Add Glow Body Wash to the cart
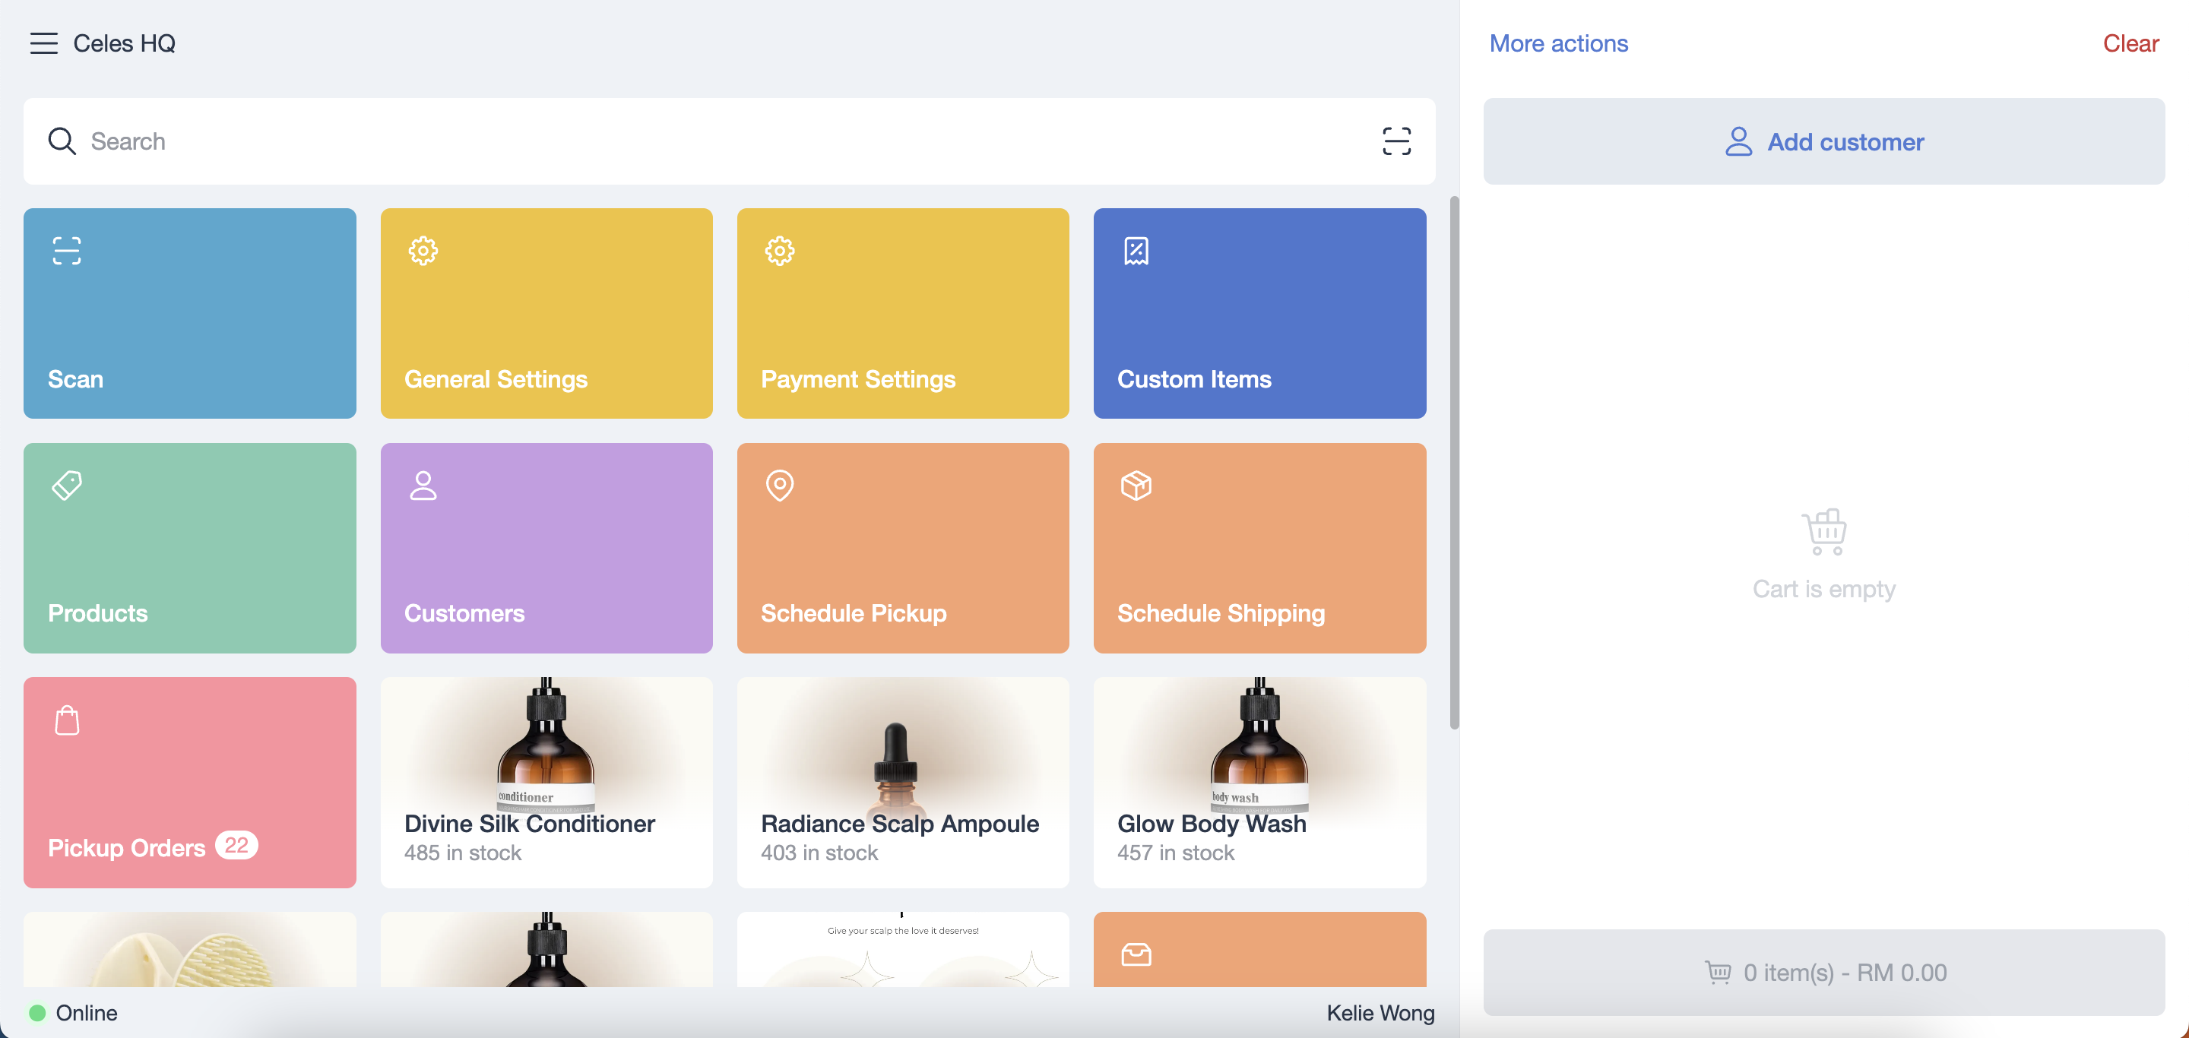 (1259, 781)
